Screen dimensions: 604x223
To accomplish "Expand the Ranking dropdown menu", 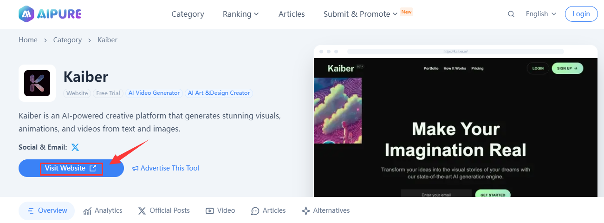I will (240, 14).
